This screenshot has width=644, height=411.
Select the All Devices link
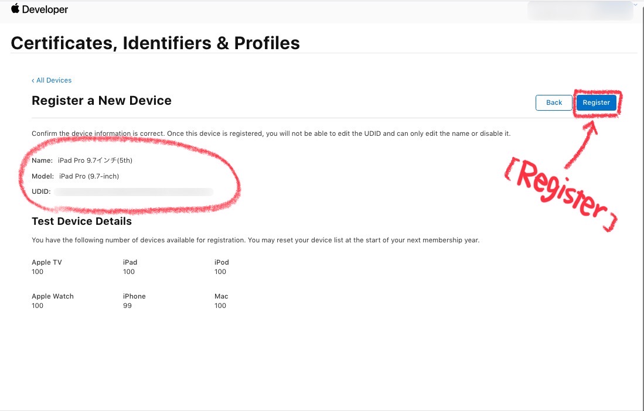[53, 80]
